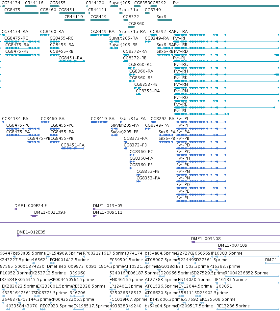The width and height of the screenshot is (280, 311).
Task: Open the CG34134-PA protein label
Action: pyautogui.click(x=15, y=119)
